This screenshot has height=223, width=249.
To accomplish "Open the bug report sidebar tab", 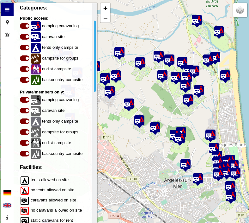I will pos(7,35).
